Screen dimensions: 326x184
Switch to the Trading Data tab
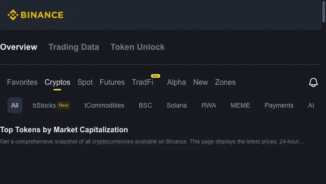point(74,47)
